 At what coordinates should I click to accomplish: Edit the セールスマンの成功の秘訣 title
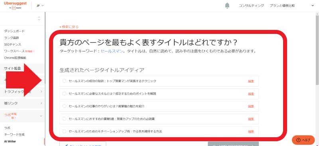251,81
